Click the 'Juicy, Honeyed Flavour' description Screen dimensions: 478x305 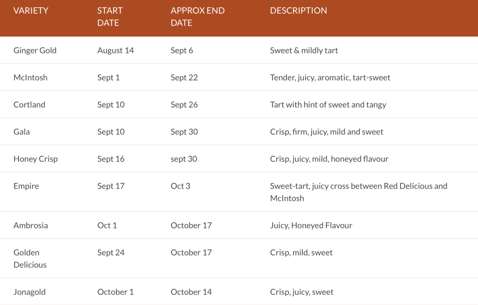311,225
